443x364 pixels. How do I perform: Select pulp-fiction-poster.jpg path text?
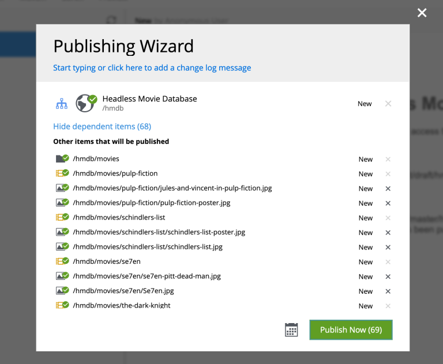tap(152, 203)
